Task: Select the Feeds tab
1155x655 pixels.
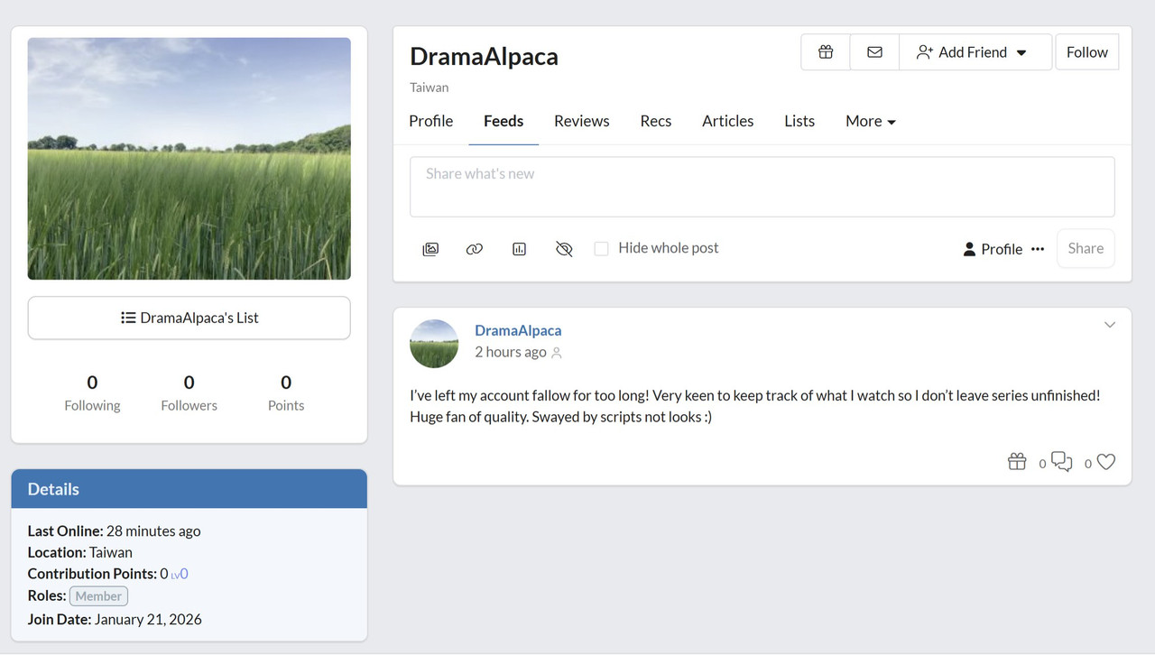Action: [x=504, y=121]
